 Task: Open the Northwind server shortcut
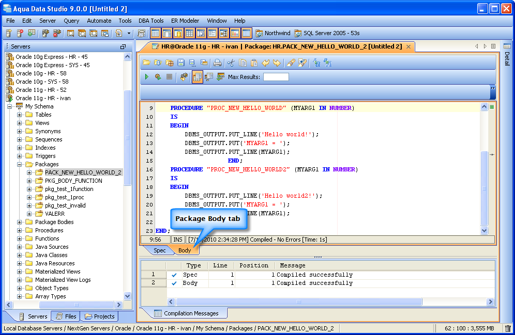coord(272,33)
